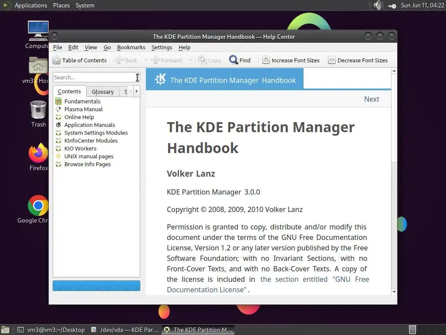Click the Increase Font Sizes icon
Viewport: 446px width, 335px height.
tap(266, 60)
